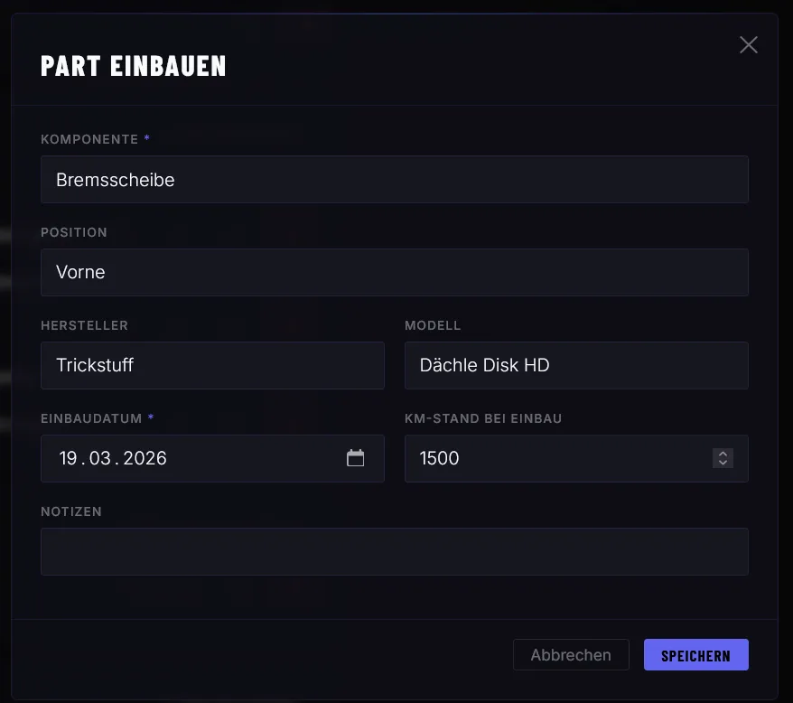Click the Modell label text
This screenshot has width=793, height=703.
(433, 325)
